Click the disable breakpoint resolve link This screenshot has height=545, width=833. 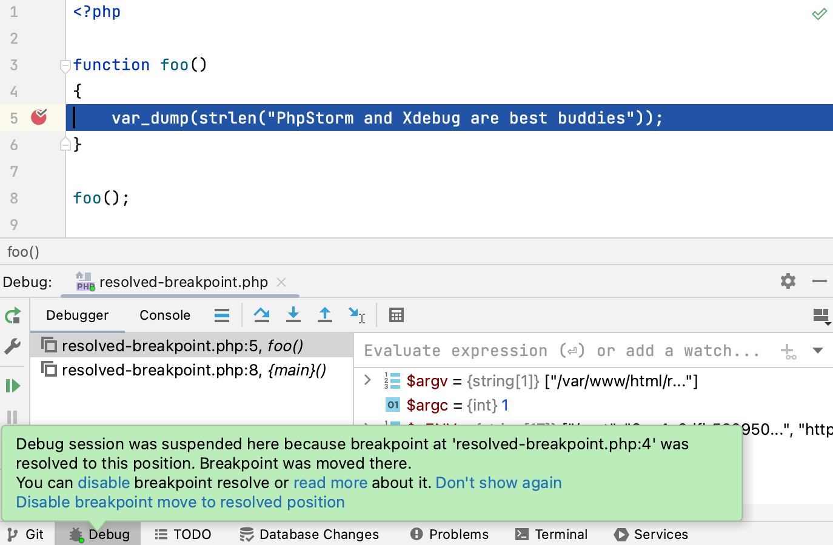(x=104, y=483)
